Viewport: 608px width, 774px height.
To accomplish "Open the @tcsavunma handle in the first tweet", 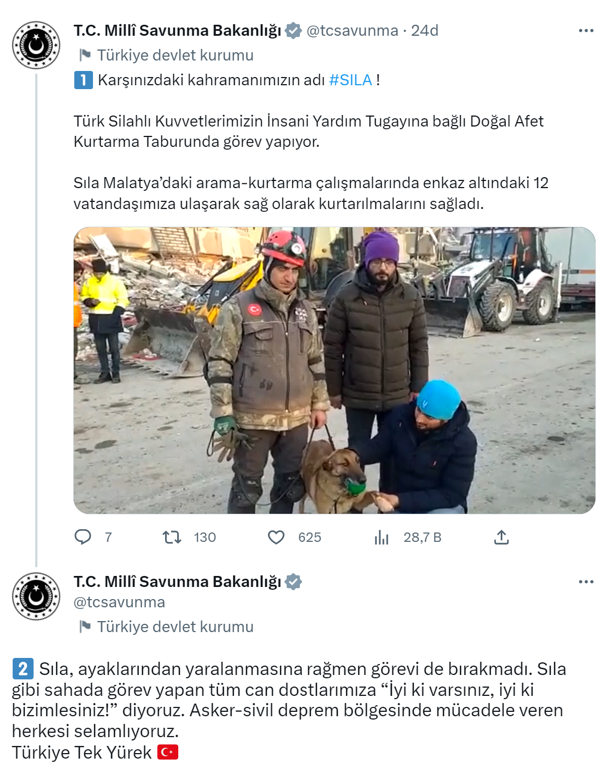I will point(352,31).
